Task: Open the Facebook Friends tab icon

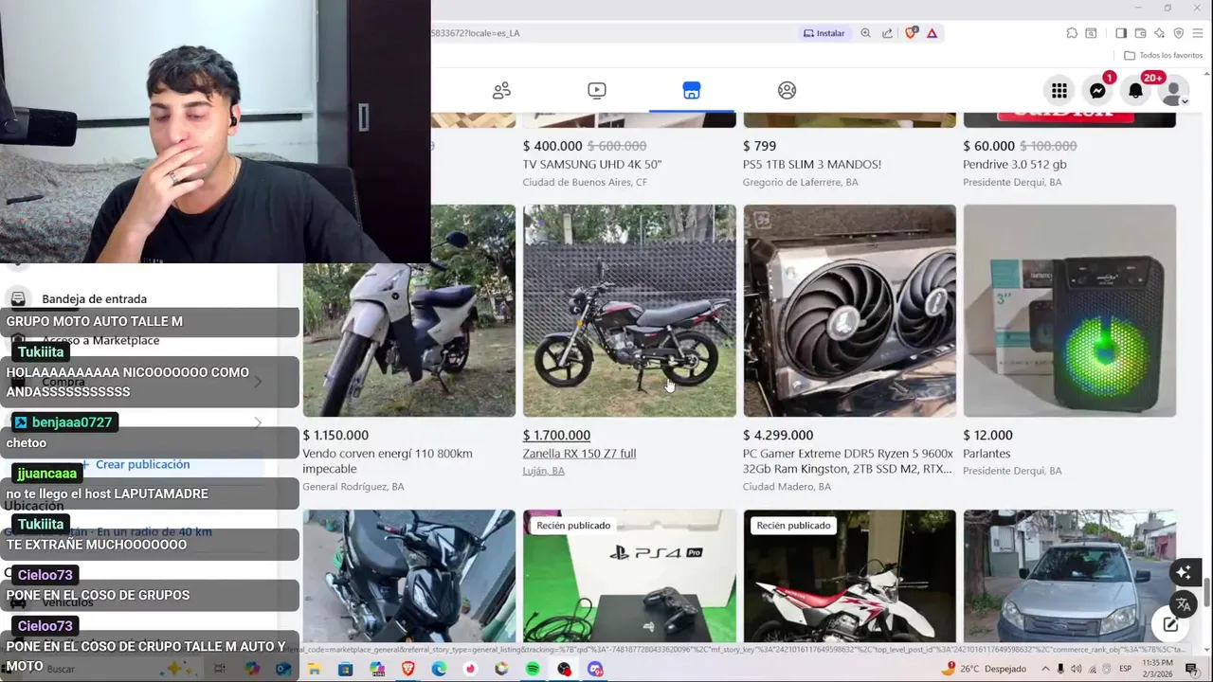Action: (x=501, y=91)
